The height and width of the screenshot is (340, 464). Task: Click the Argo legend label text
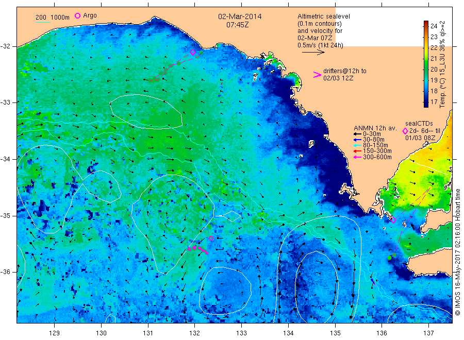coord(90,15)
